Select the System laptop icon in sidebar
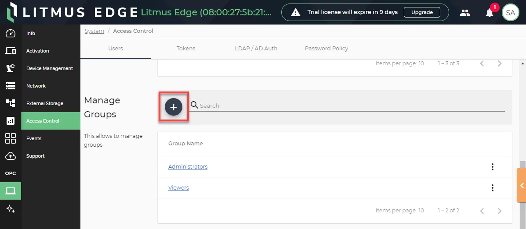 point(11,191)
